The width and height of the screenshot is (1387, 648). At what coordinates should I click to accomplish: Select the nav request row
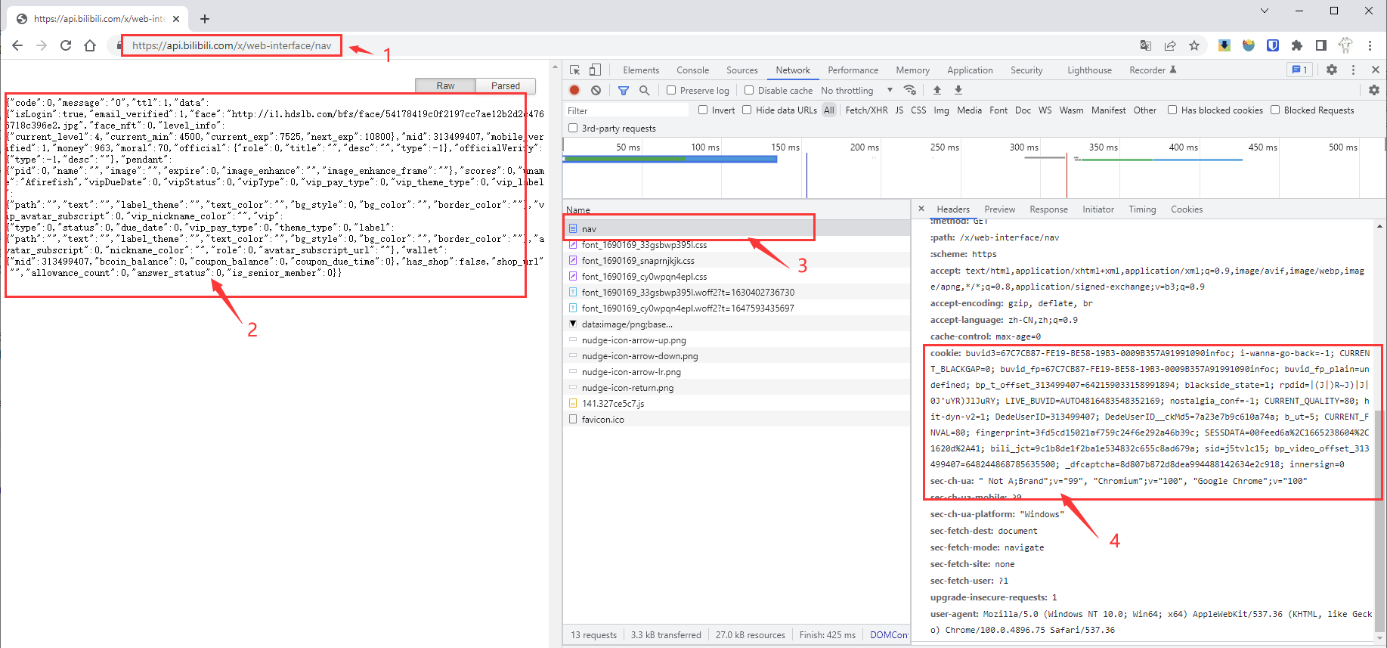[736, 228]
